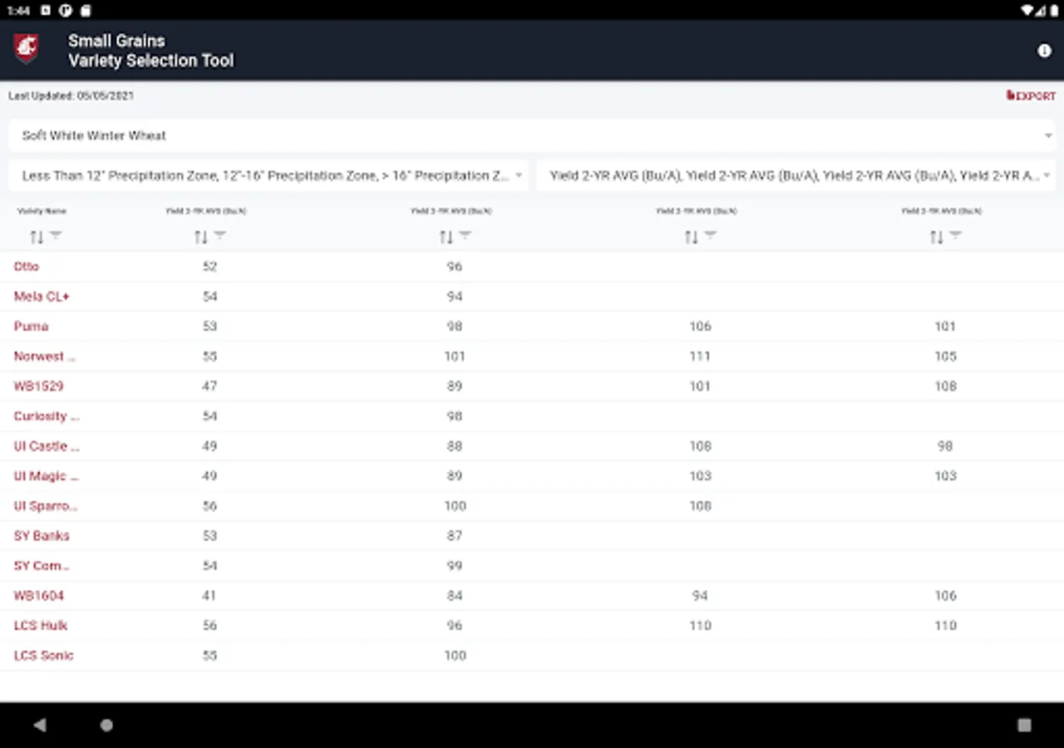
Task: Tap the WSU cougar logo
Action: pyautogui.click(x=26, y=49)
